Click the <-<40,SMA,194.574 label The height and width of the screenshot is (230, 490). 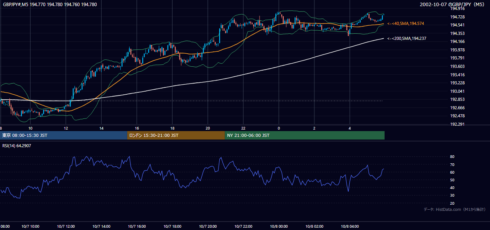(x=405, y=24)
